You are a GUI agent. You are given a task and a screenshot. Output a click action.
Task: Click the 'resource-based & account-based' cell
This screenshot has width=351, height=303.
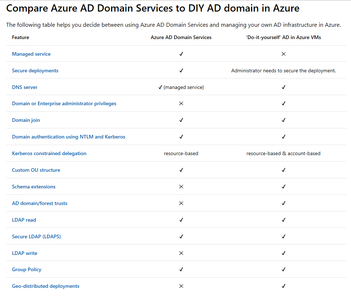pyautogui.click(x=283, y=153)
